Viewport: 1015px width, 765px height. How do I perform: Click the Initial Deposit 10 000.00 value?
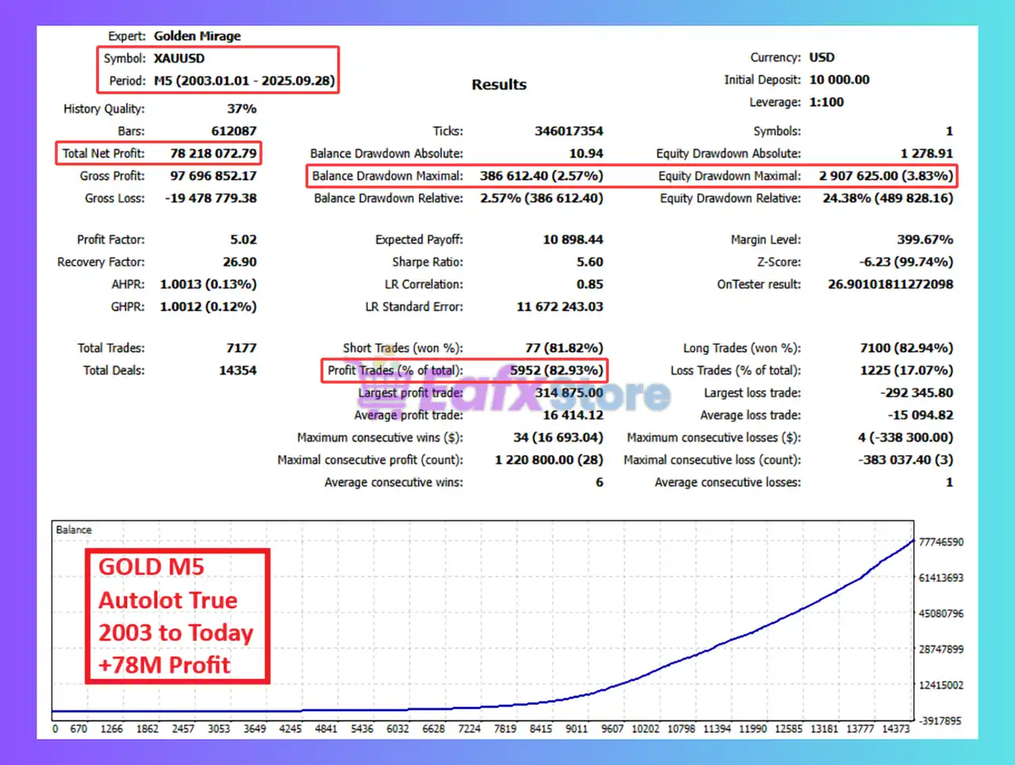(x=839, y=80)
